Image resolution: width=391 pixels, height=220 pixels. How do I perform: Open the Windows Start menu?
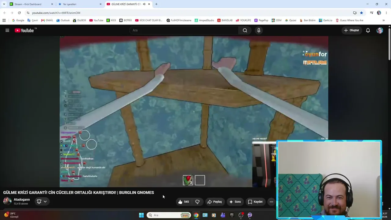coord(141,215)
